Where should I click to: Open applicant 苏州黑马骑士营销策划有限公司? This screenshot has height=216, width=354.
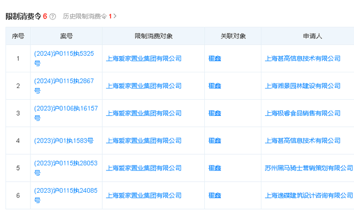[x=309, y=168]
